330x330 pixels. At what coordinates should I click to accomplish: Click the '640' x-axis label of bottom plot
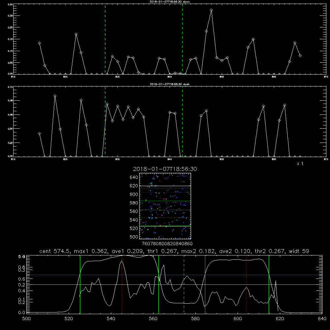coord(322,319)
